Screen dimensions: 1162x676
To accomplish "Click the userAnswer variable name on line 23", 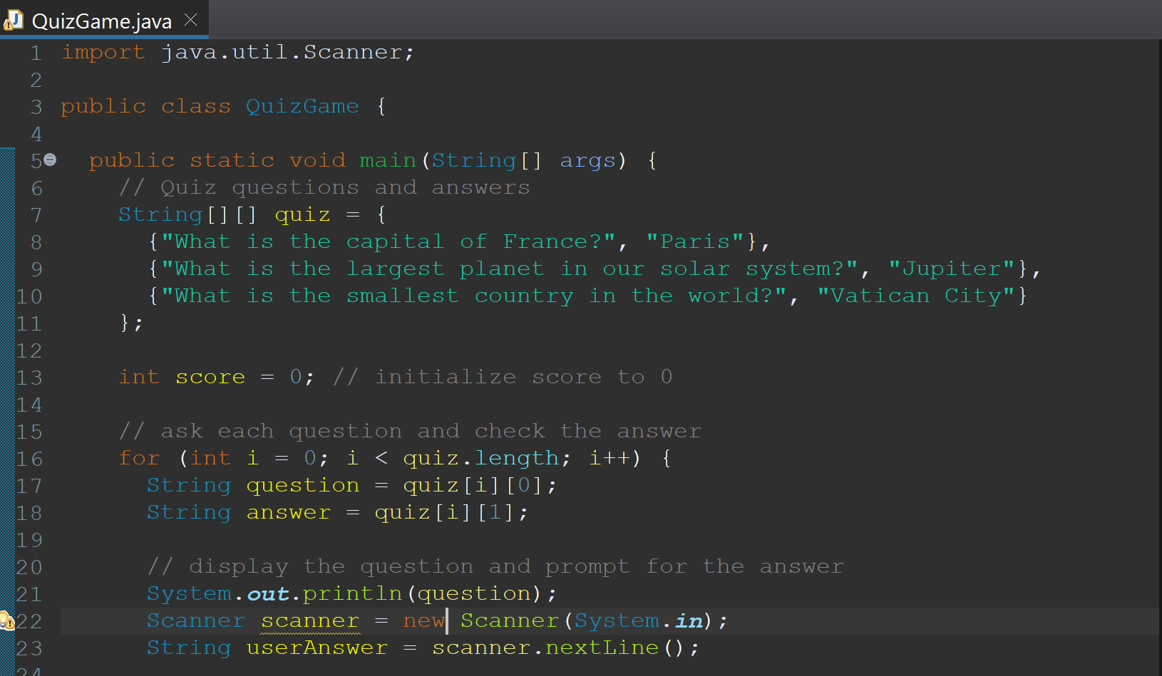I will (x=316, y=648).
